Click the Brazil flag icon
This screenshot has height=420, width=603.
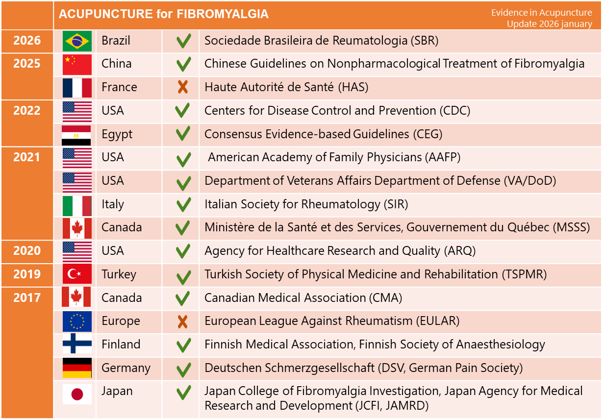(77, 41)
